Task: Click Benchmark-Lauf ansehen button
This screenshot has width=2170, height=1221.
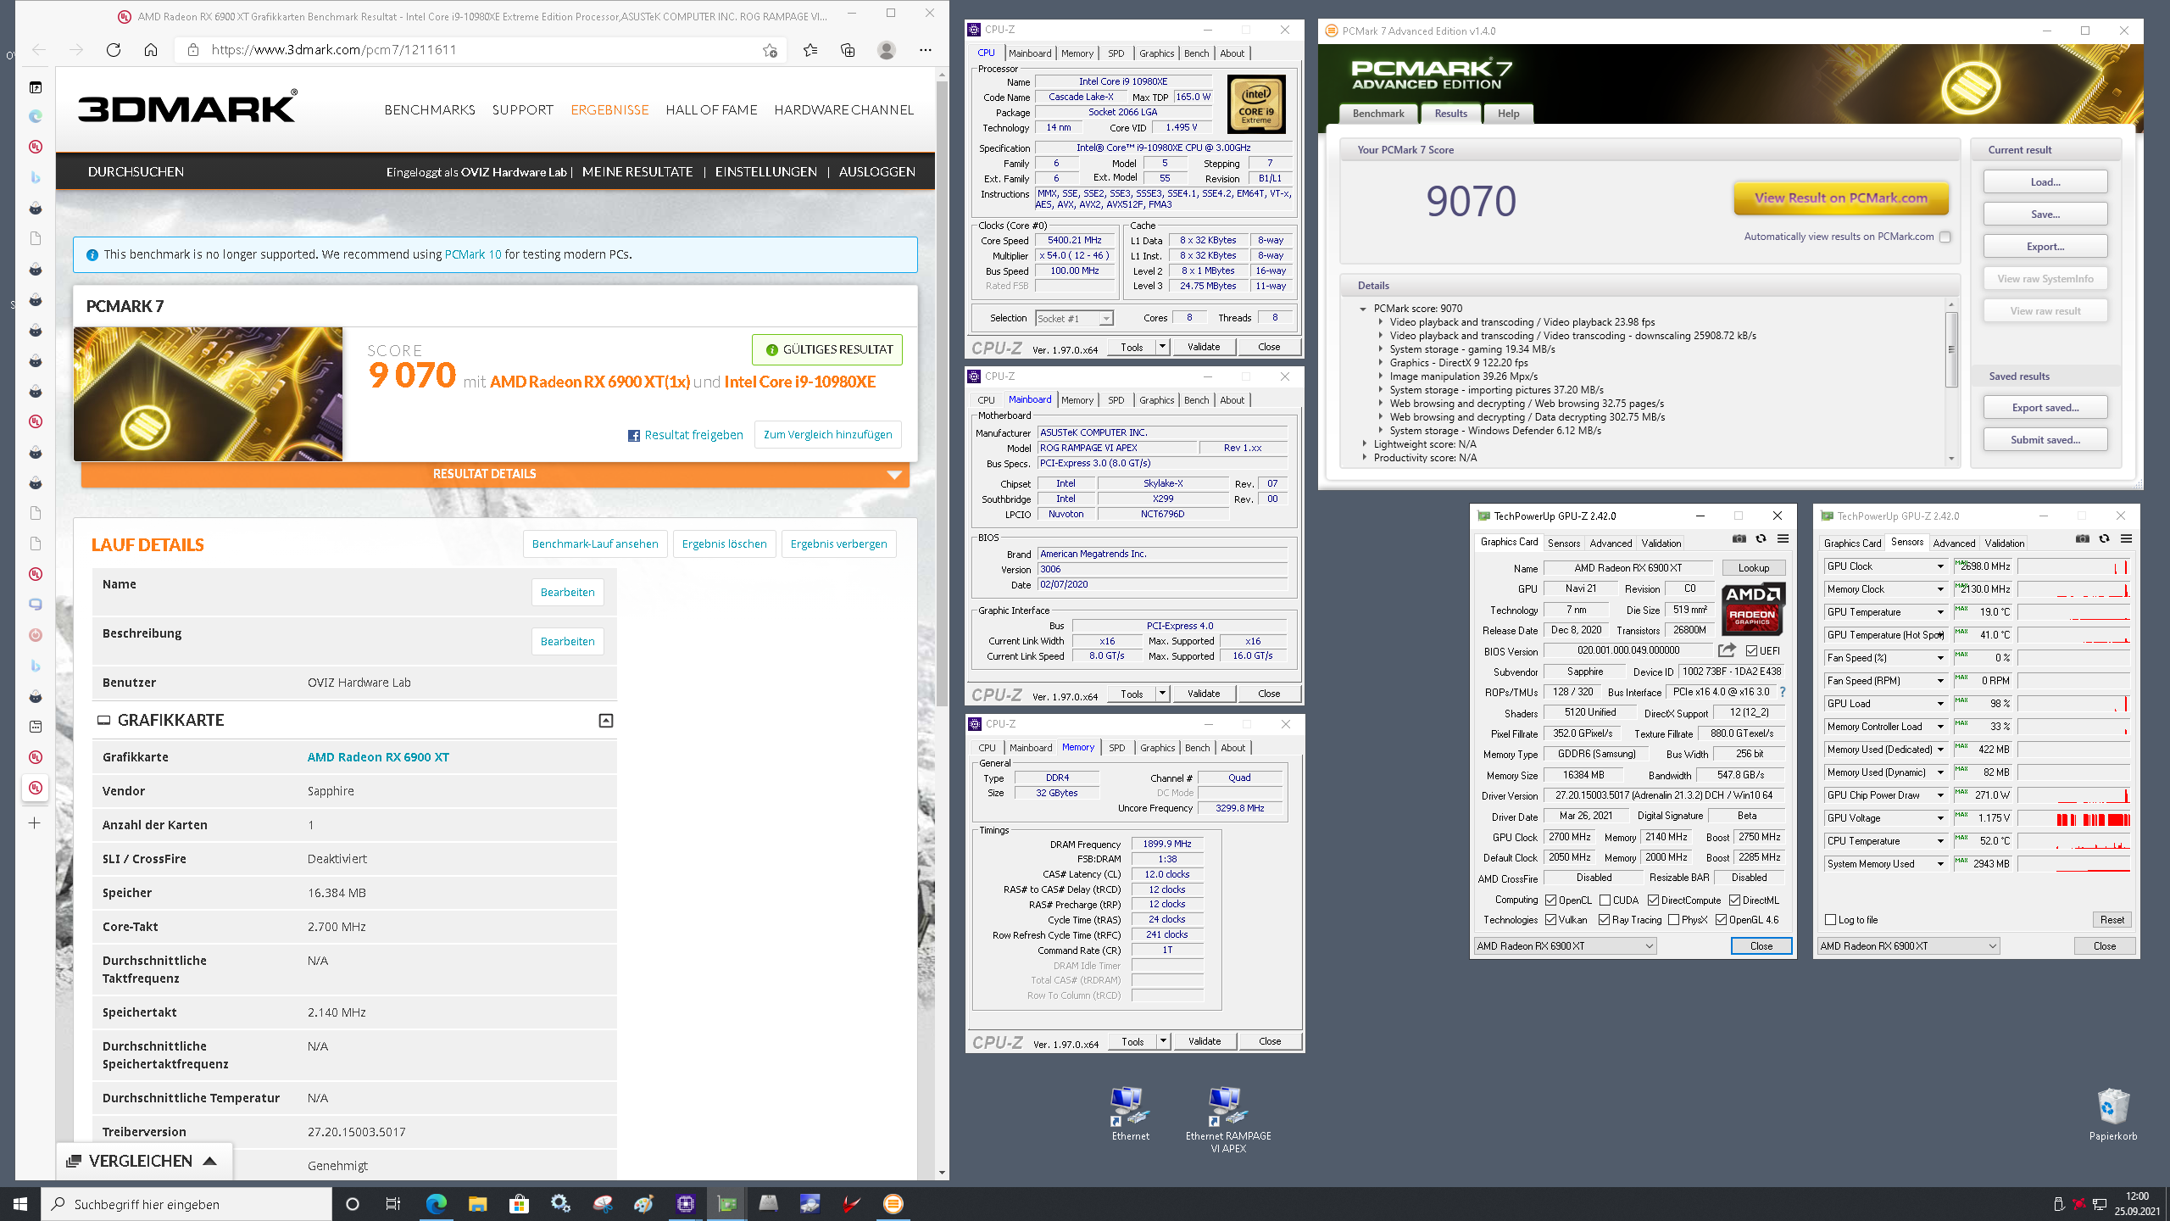Action: pyautogui.click(x=595, y=544)
